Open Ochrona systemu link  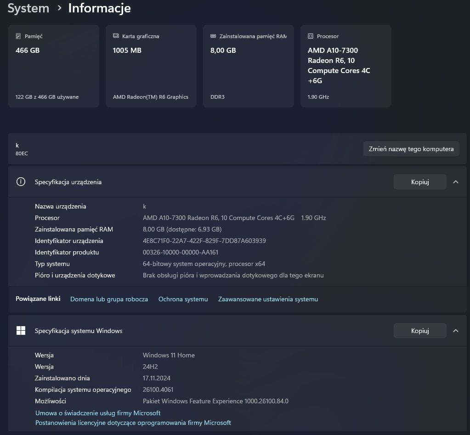click(x=183, y=299)
